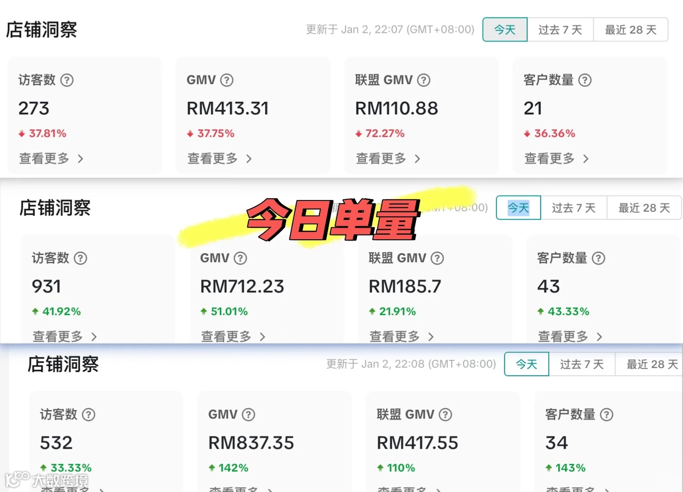The width and height of the screenshot is (683, 492).
Task: Open 查看更多 under the 72.27% 联盟 GMV drop
Action: (388, 159)
